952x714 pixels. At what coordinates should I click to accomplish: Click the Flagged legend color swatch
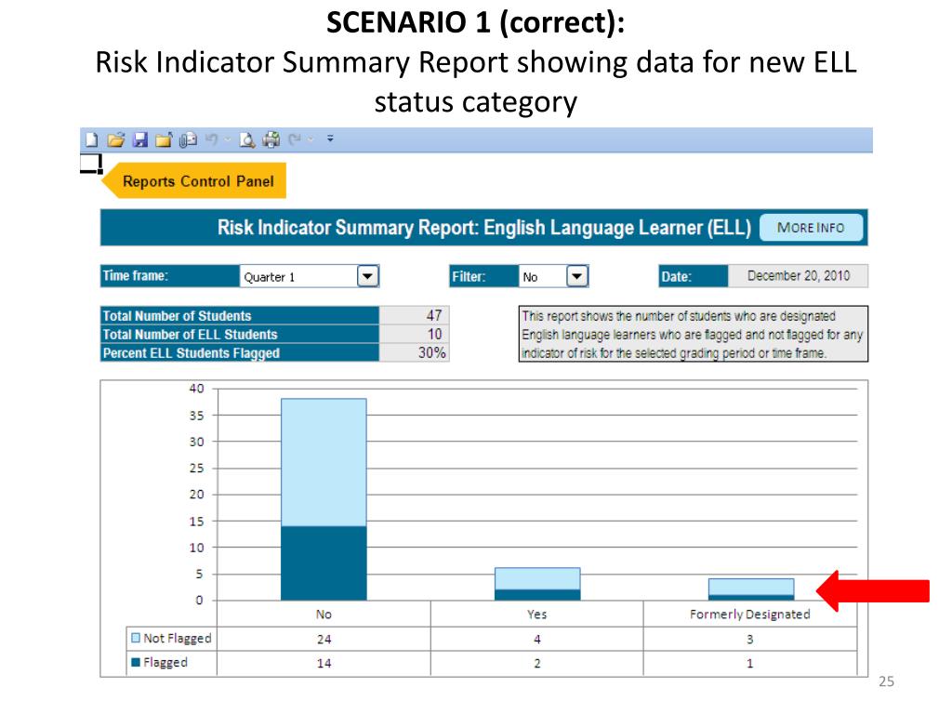coord(136,663)
